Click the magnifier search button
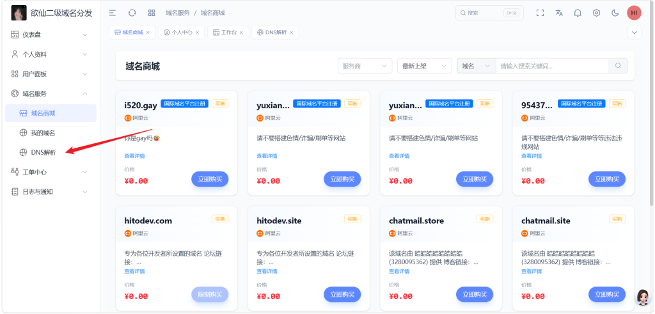Viewport: 655px width, 314px height. 618,66
